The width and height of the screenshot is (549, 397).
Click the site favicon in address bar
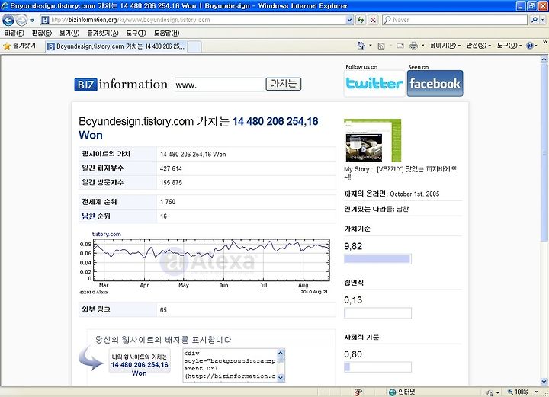[45, 20]
